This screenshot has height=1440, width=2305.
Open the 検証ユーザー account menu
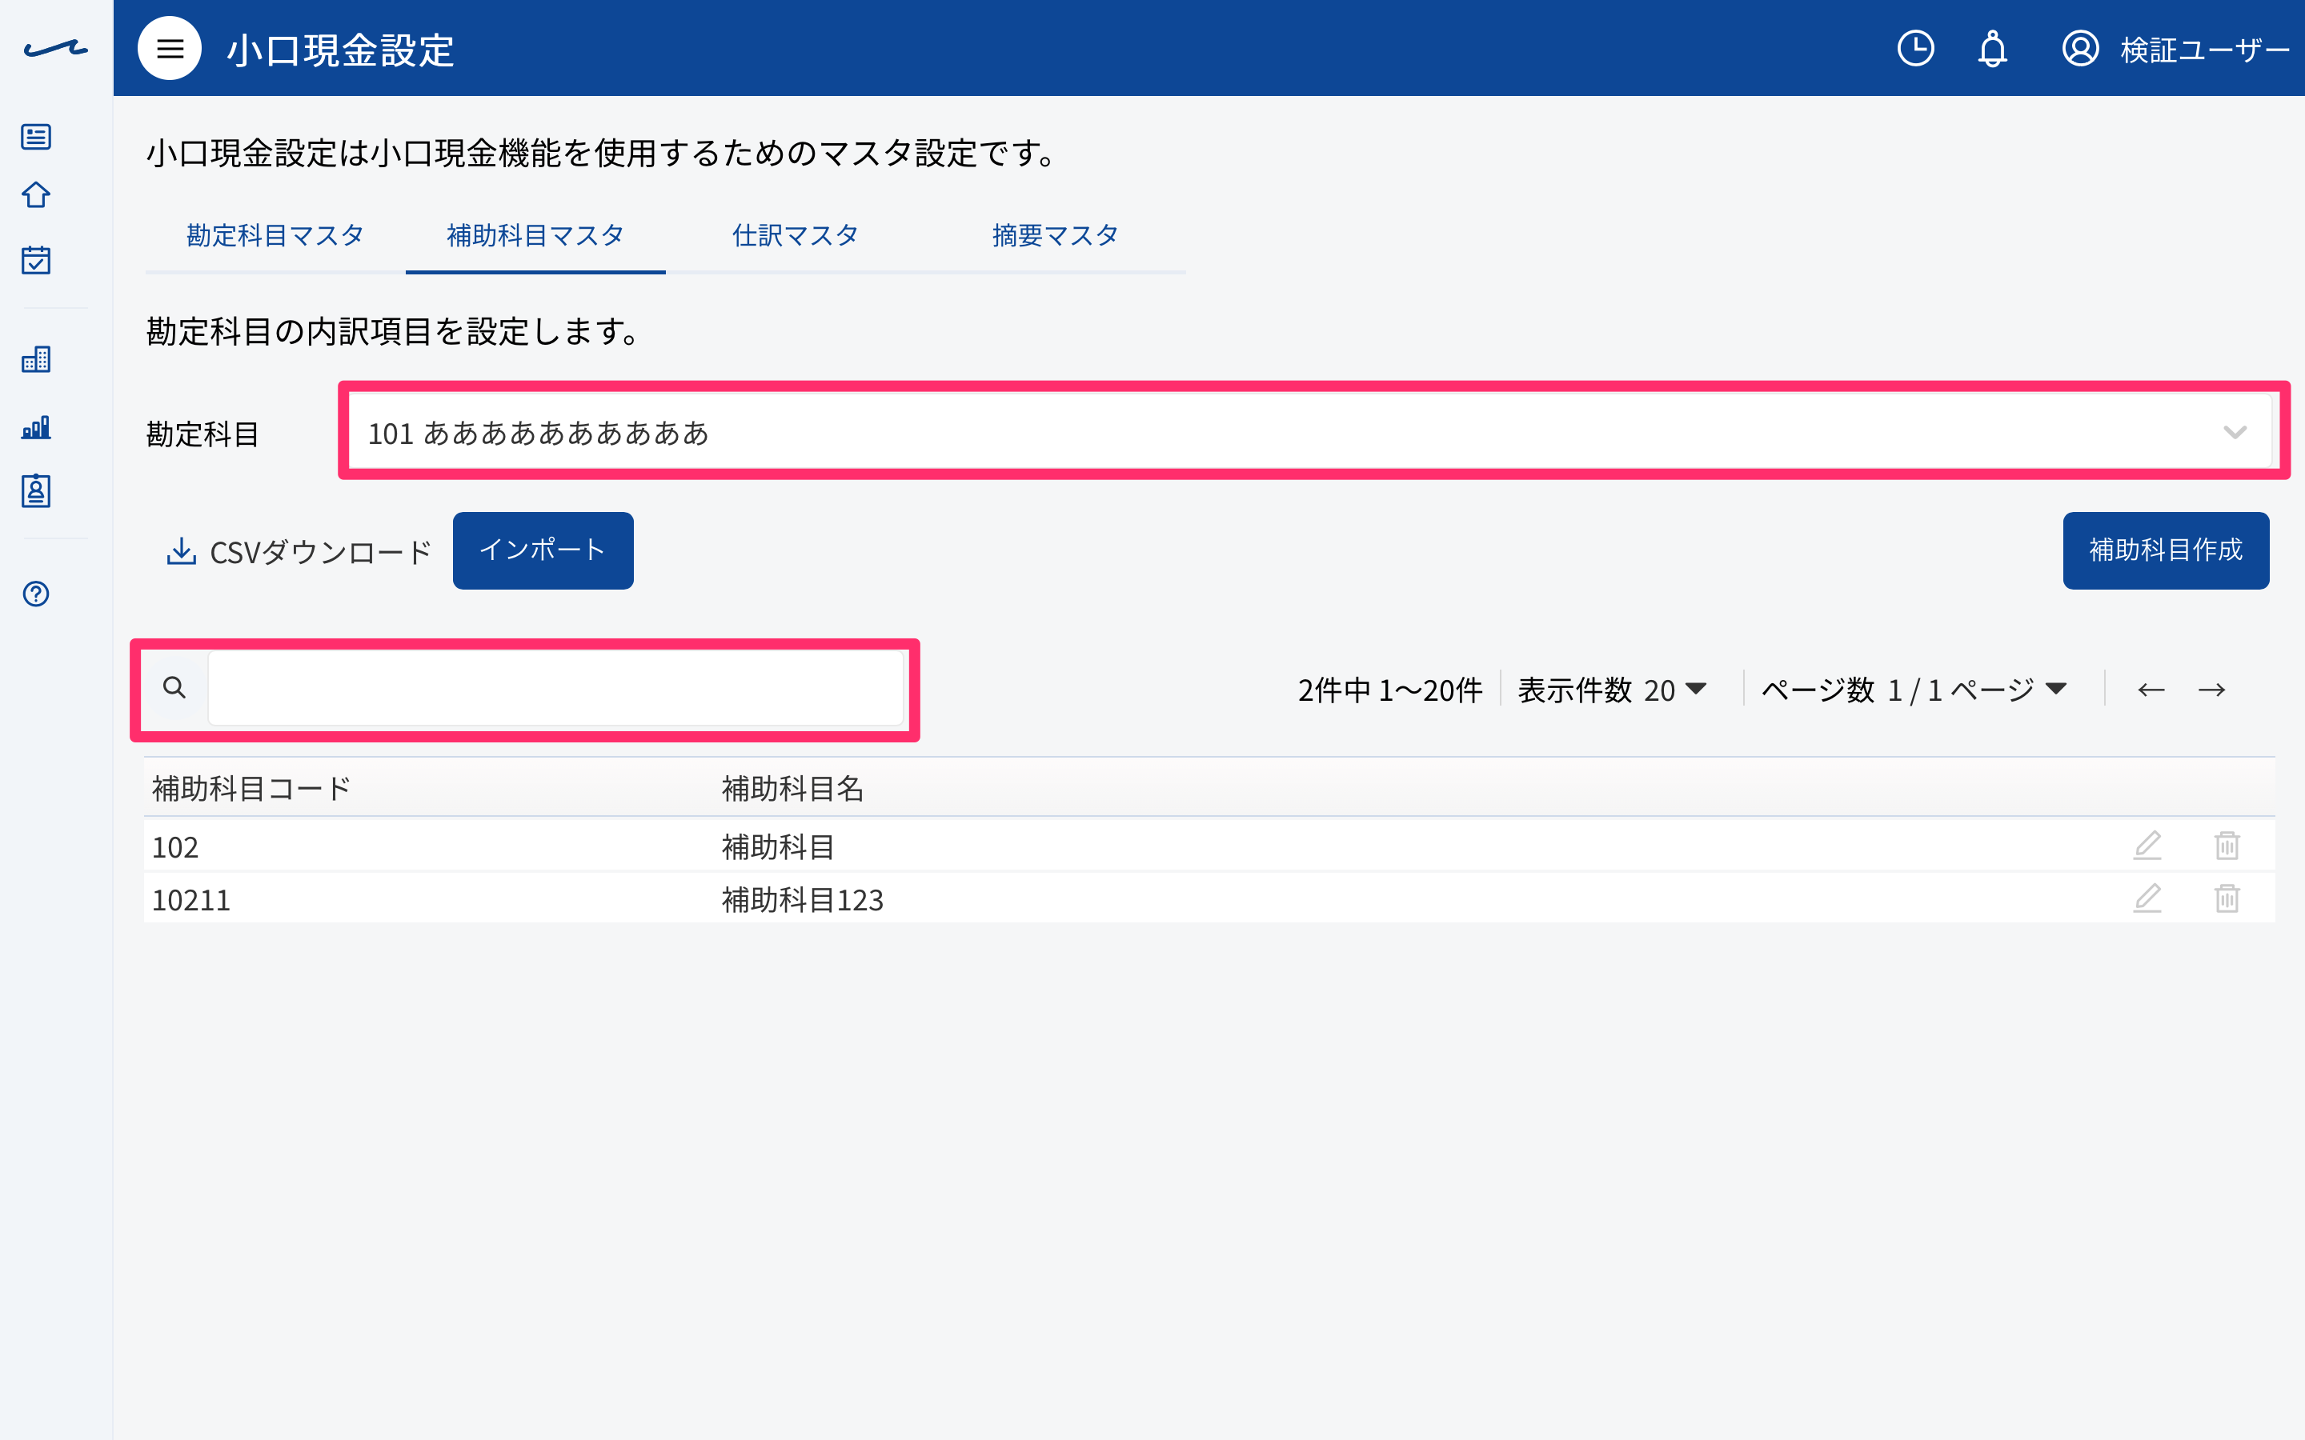click(x=2175, y=49)
